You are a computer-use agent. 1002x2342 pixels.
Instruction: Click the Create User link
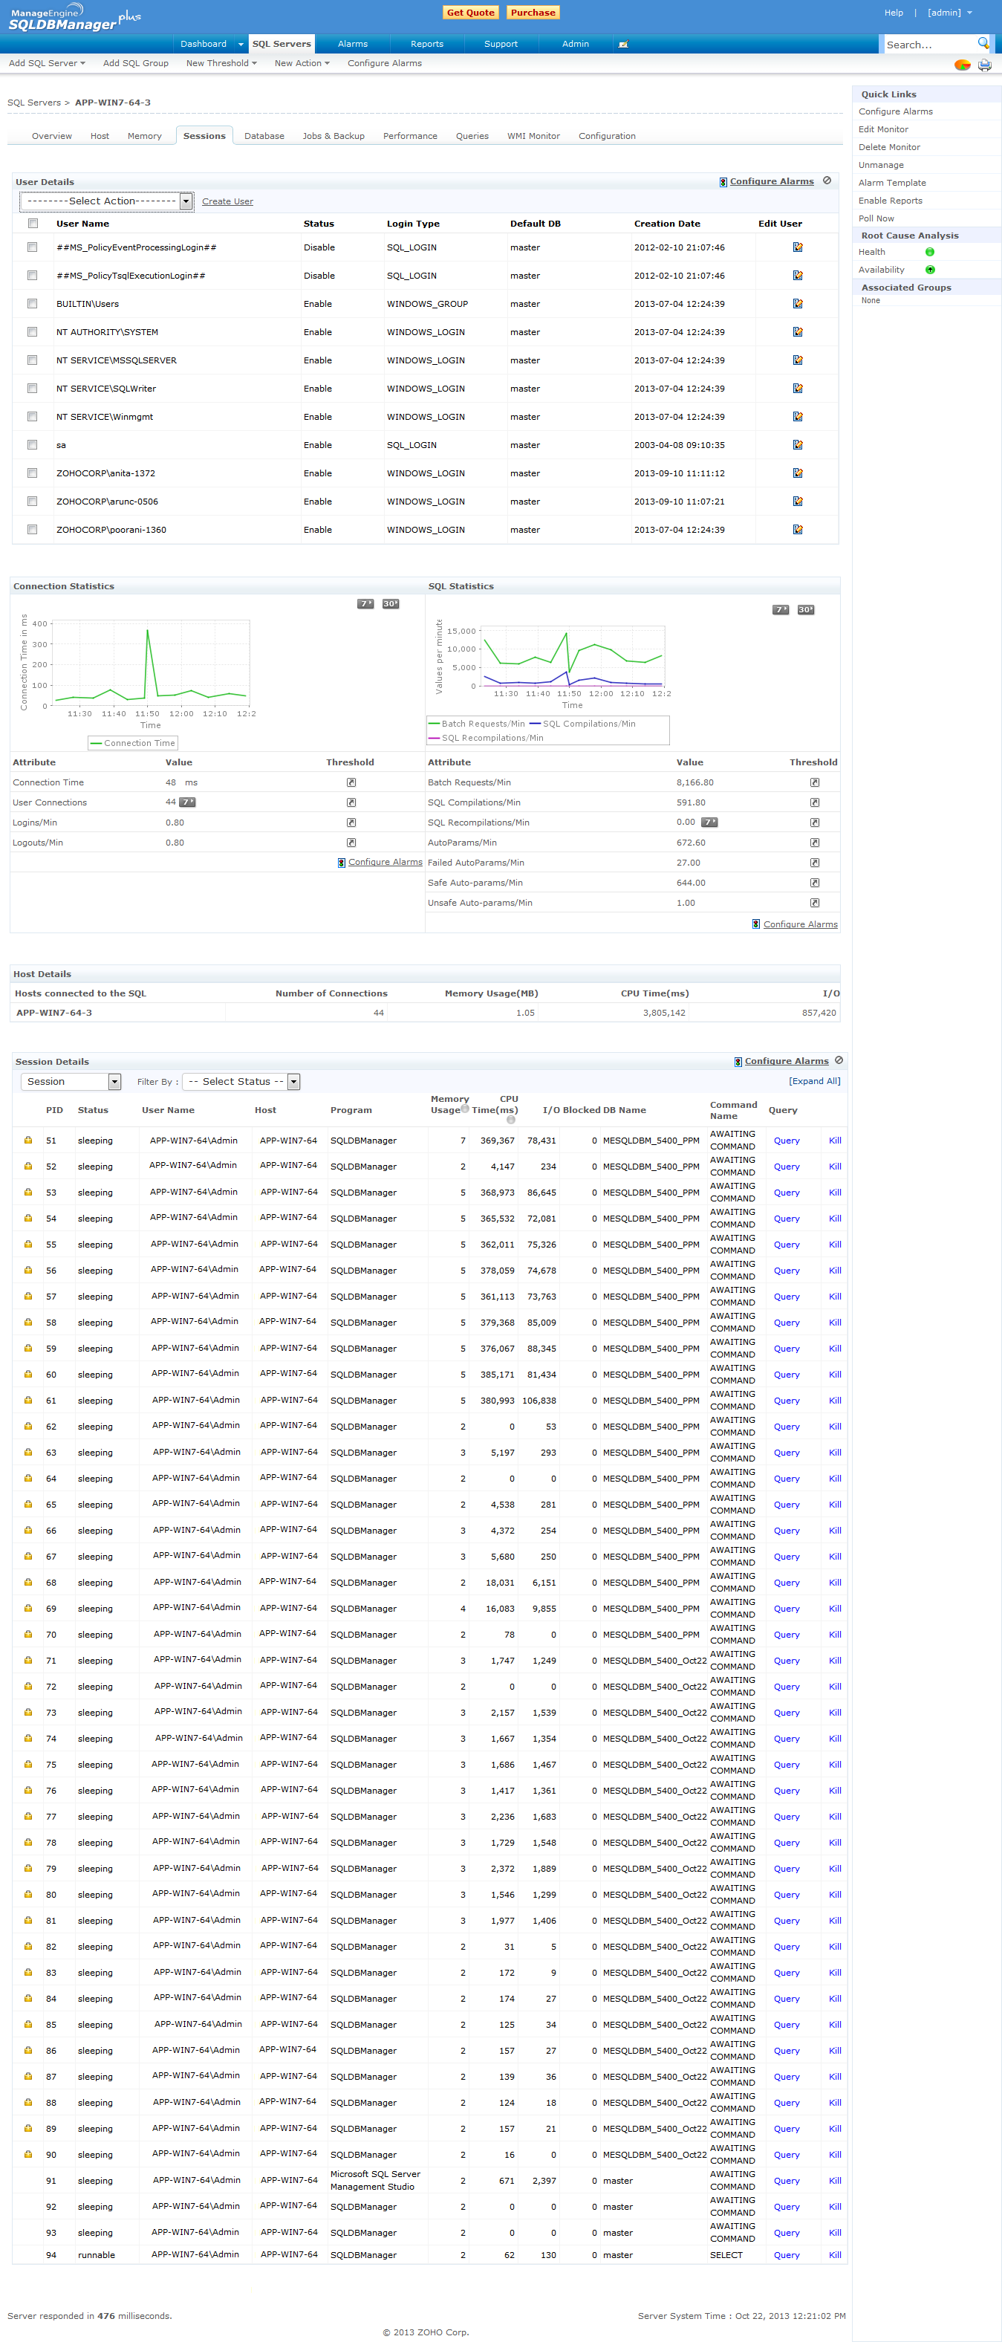[x=227, y=202]
